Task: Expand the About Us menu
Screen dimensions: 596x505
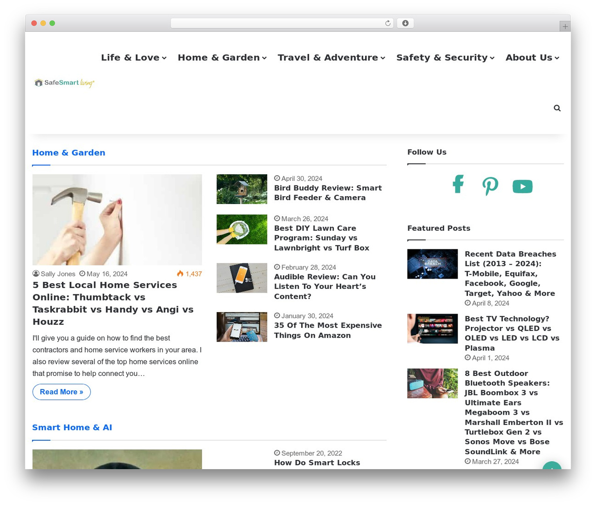Action: [x=533, y=57]
